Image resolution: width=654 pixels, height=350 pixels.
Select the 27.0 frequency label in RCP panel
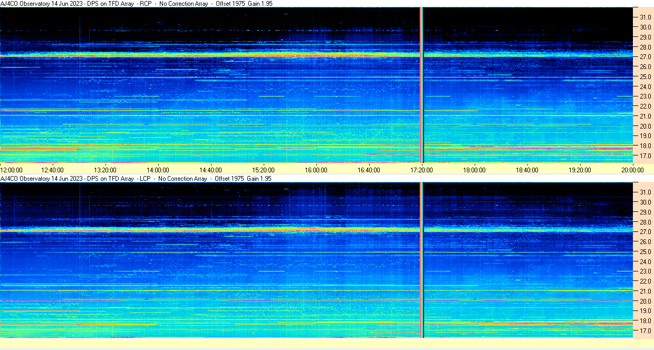point(645,56)
